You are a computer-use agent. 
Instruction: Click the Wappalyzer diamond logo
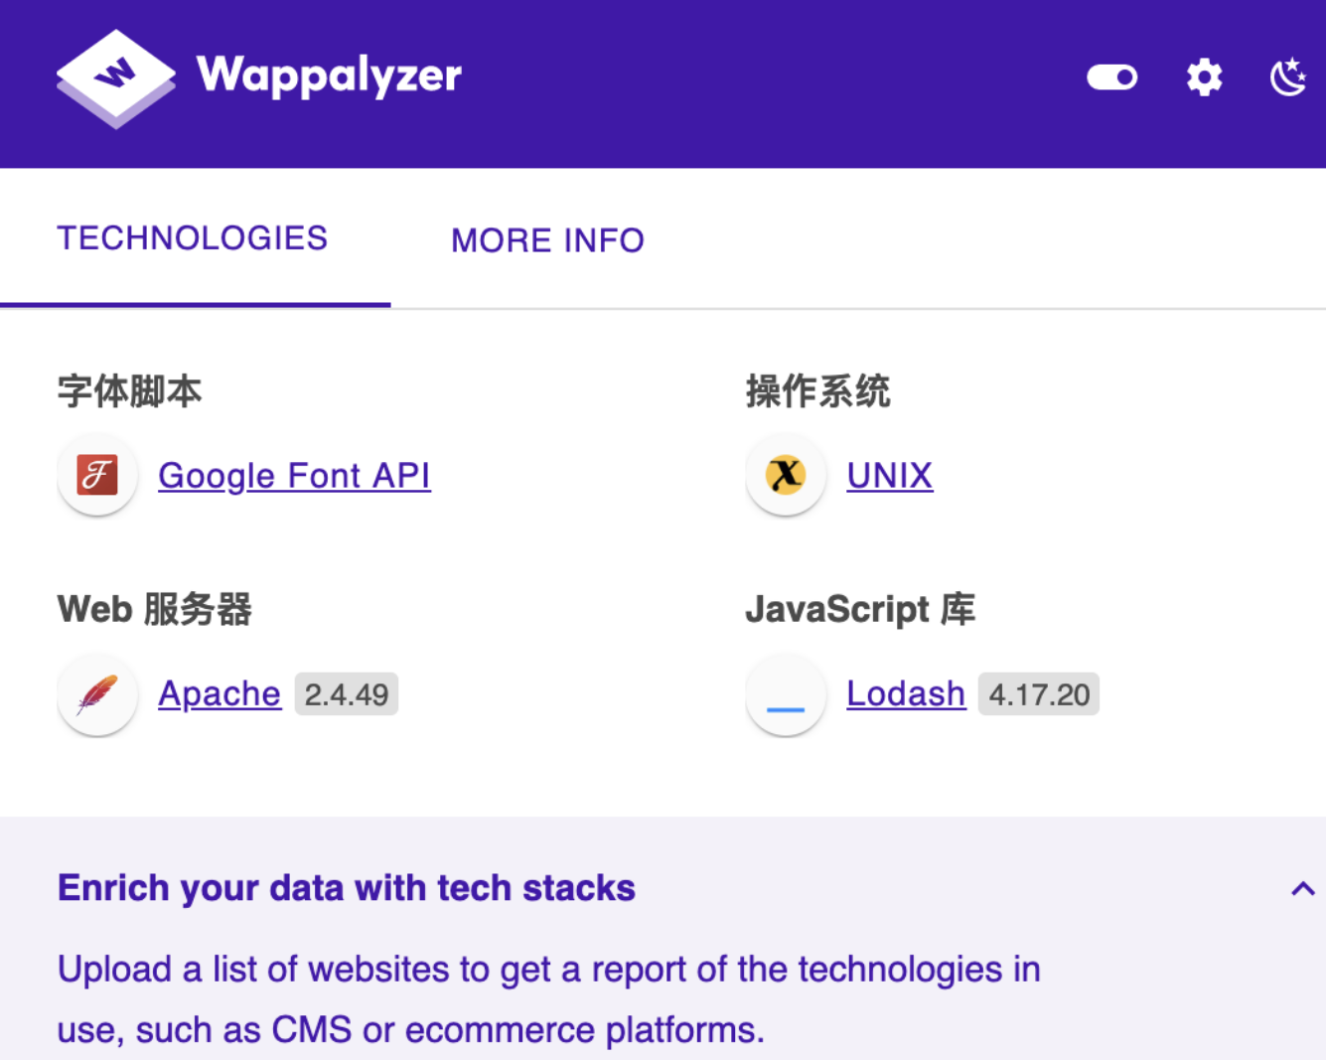115,78
